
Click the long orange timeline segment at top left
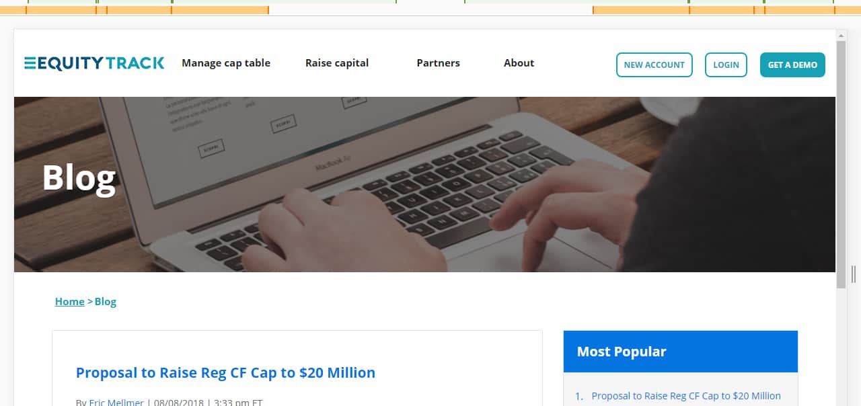pos(220,10)
